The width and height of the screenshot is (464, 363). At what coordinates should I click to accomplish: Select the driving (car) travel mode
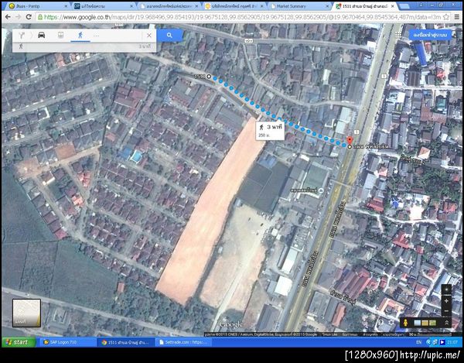(x=42, y=36)
